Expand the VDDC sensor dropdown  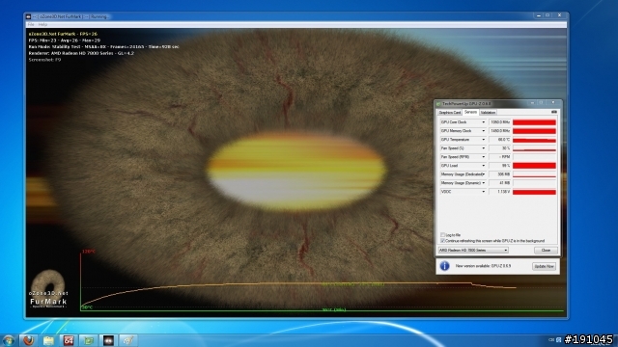[x=484, y=192]
